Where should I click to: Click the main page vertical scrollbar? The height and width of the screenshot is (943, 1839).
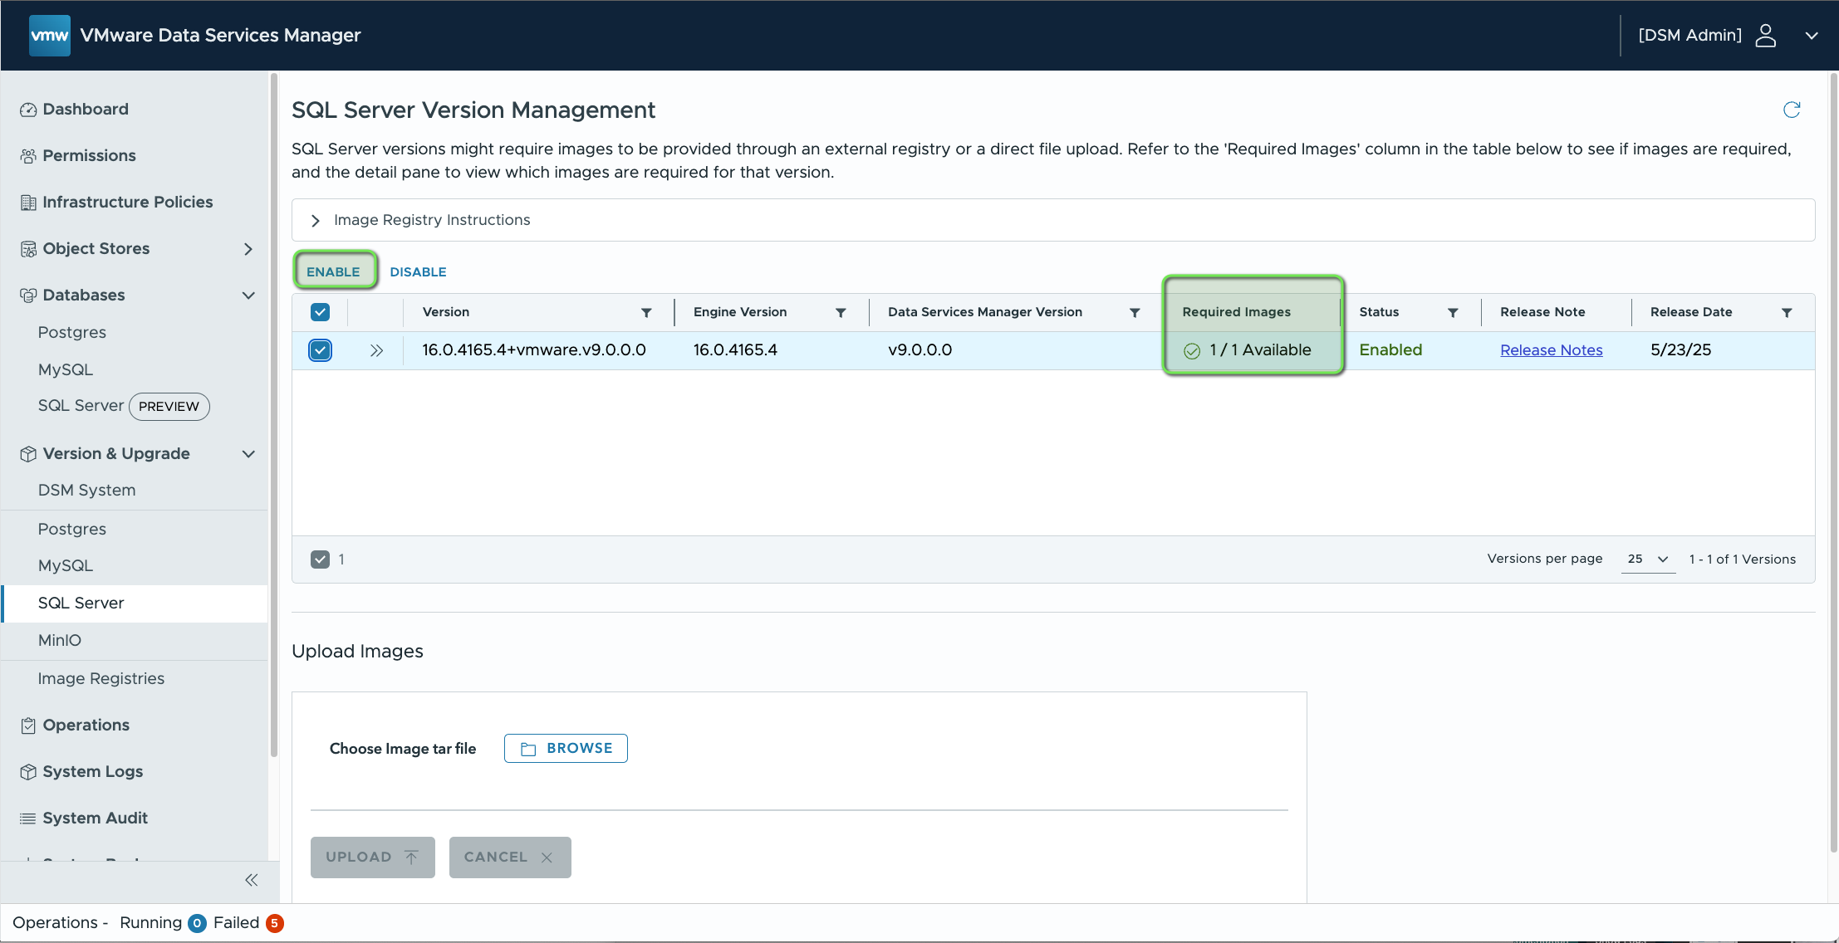[1833, 465]
